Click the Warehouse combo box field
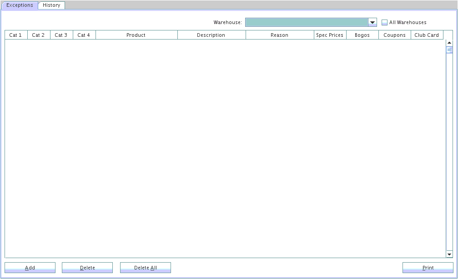Viewport: 458px width, 279px height. pyautogui.click(x=306, y=22)
